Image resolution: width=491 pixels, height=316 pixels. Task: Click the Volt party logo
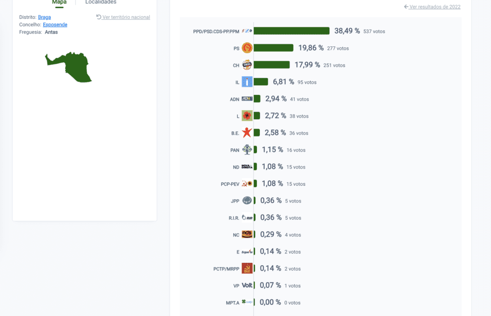(x=247, y=285)
